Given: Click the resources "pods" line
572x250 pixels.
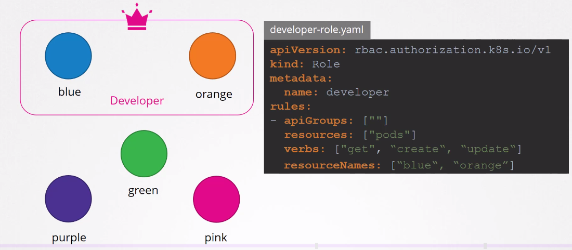Looking at the screenshot, I should [349, 135].
